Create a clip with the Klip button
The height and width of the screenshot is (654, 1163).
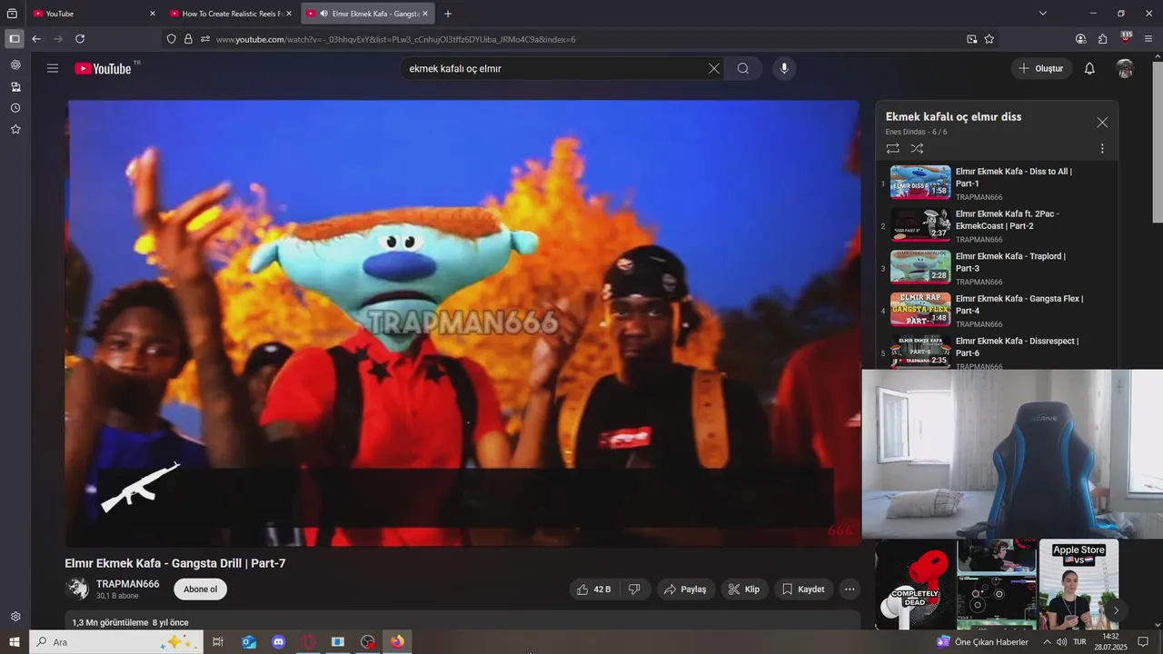pyautogui.click(x=744, y=590)
